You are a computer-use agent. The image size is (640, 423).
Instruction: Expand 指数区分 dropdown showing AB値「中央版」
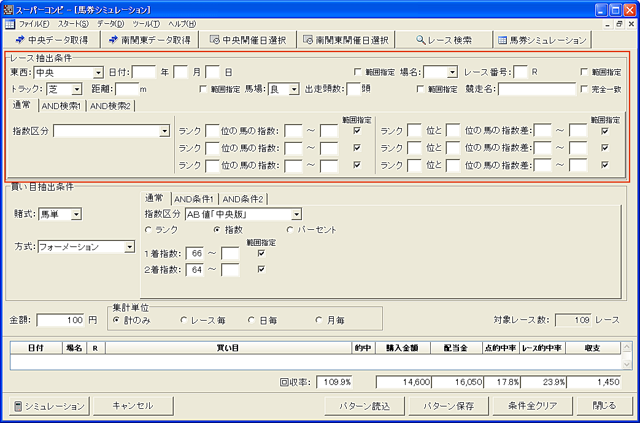pyautogui.click(x=296, y=214)
